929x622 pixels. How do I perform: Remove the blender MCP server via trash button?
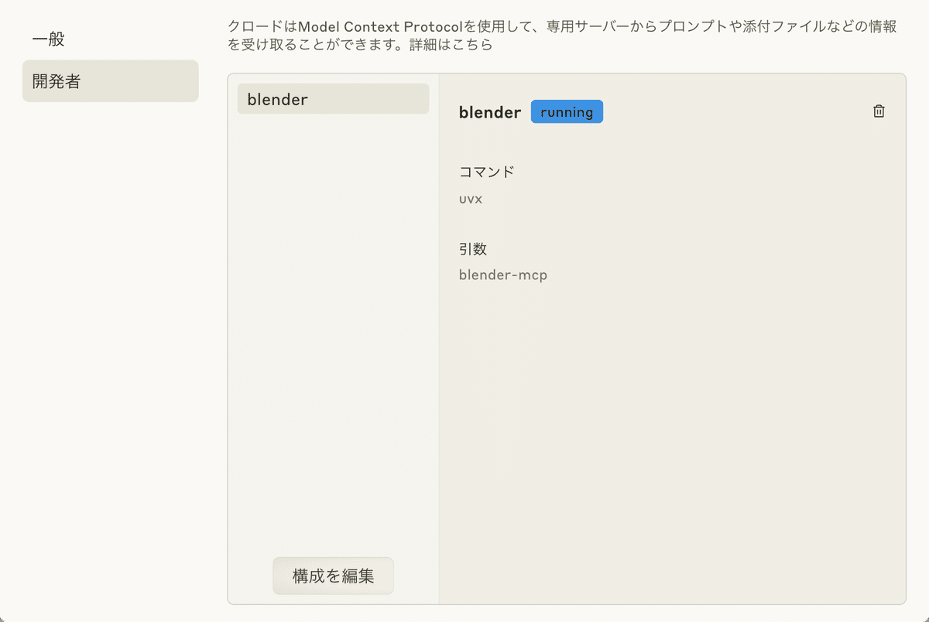pos(879,111)
